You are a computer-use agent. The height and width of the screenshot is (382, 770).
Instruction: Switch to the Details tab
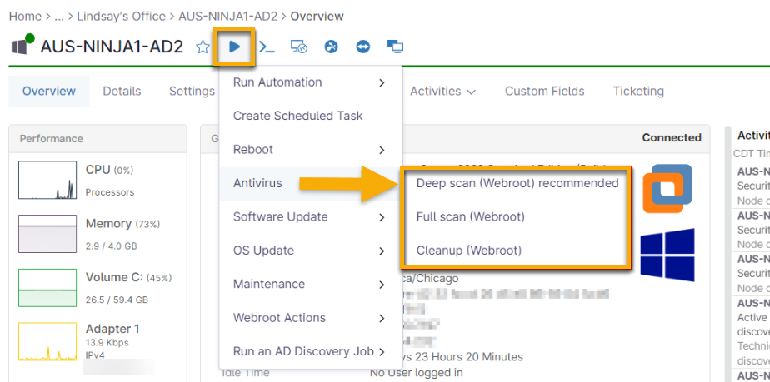(122, 91)
